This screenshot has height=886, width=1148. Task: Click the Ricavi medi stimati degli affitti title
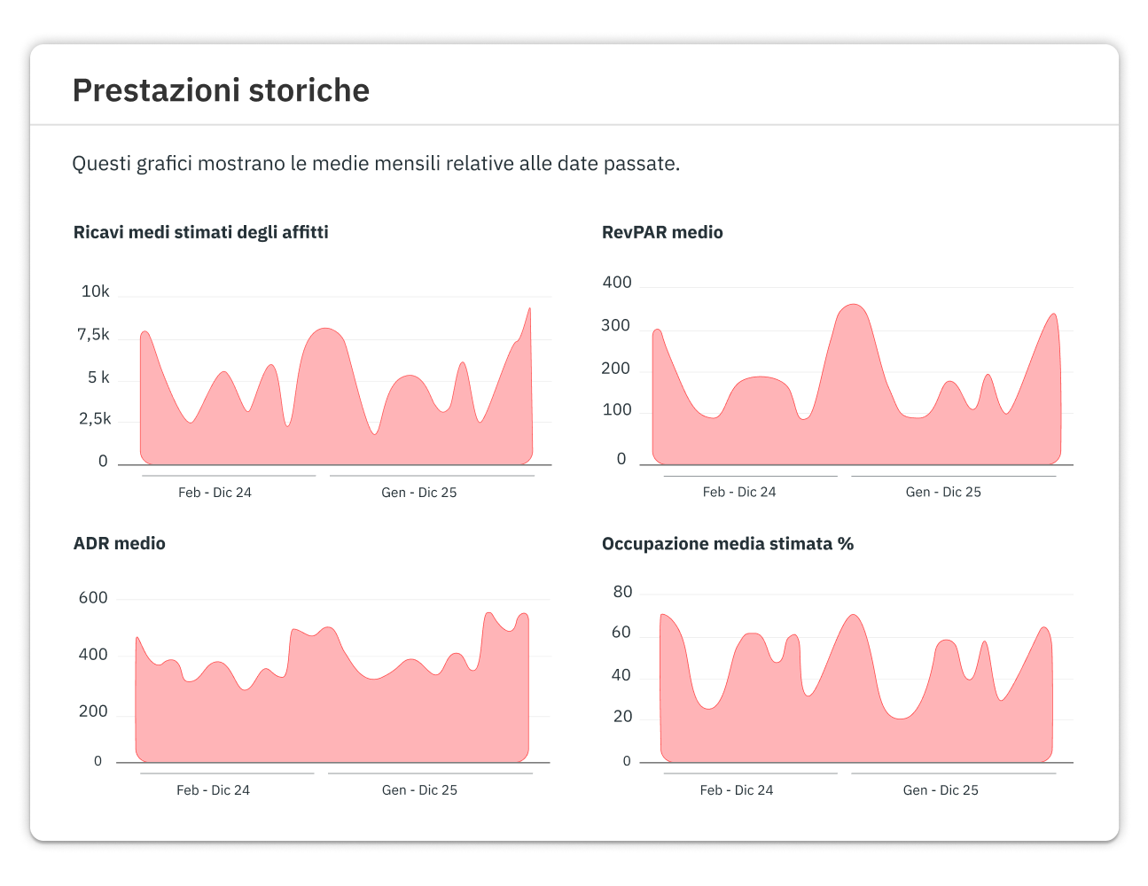point(201,232)
